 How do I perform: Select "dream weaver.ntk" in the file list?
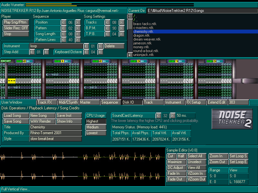(x=147, y=39)
